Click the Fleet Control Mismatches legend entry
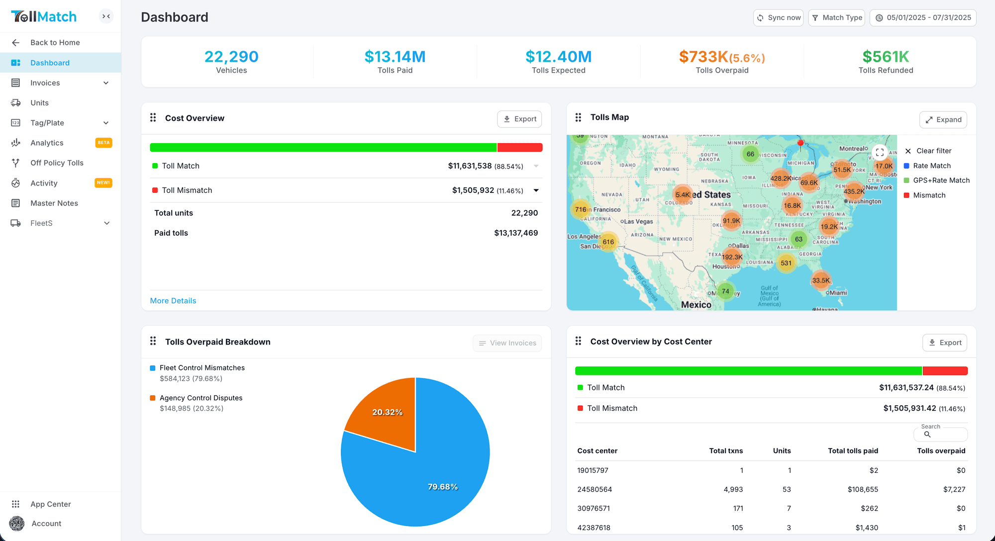This screenshot has height=541, width=995. click(x=198, y=373)
